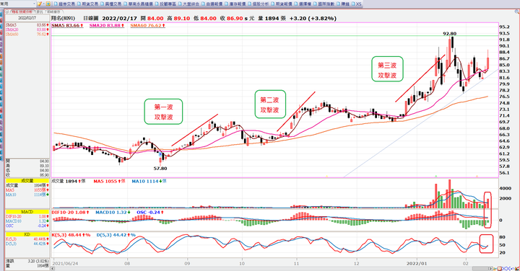This screenshot has height=271, width=520.
Task: Click the bar-chart icon at bottom right corner
Action: (516, 268)
